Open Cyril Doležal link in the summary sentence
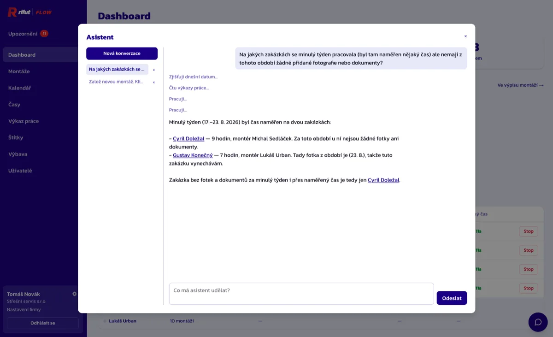 pyautogui.click(x=383, y=180)
